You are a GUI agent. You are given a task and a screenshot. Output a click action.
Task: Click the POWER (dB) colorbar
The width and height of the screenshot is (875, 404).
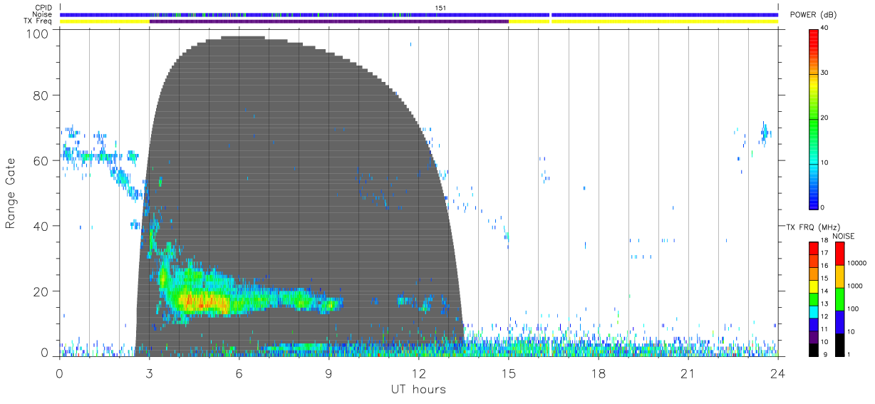tap(814, 118)
